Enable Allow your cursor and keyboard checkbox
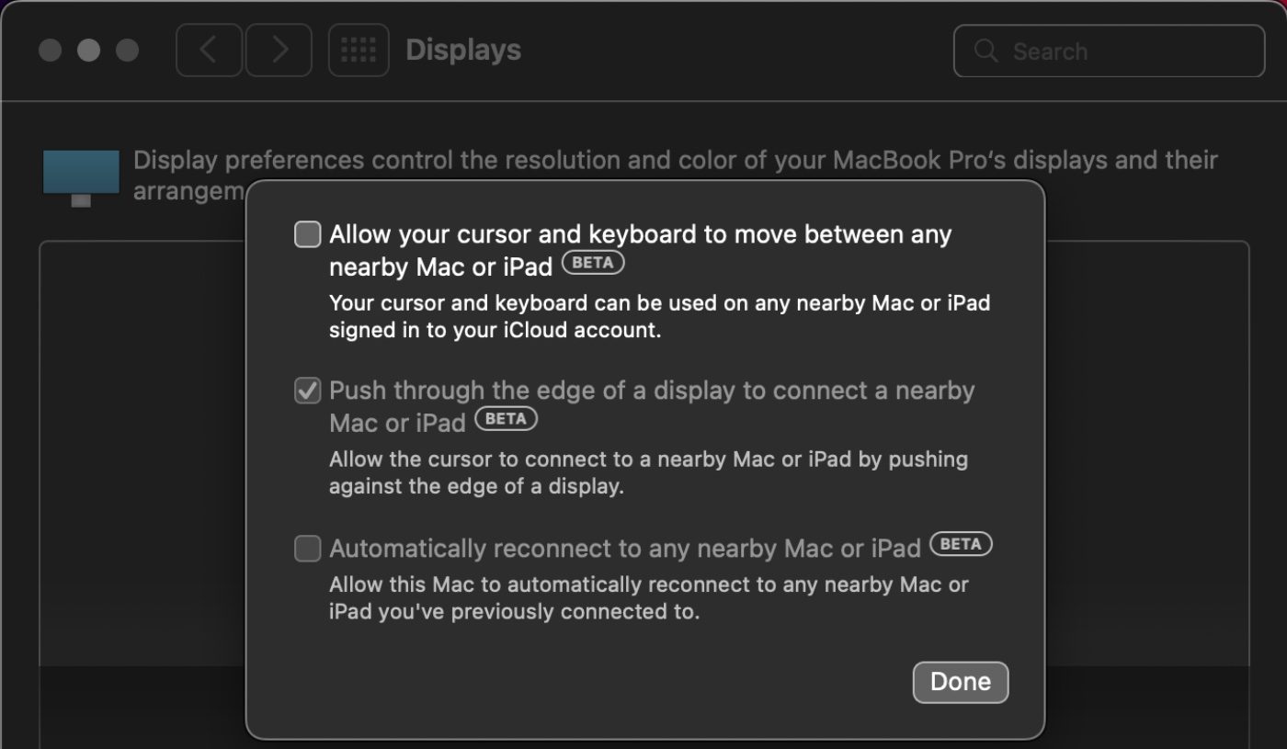 click(307, 234)
